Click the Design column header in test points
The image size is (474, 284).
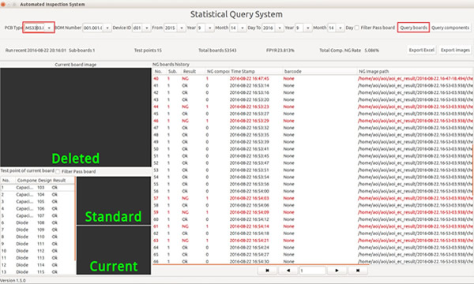click(45, 181)
